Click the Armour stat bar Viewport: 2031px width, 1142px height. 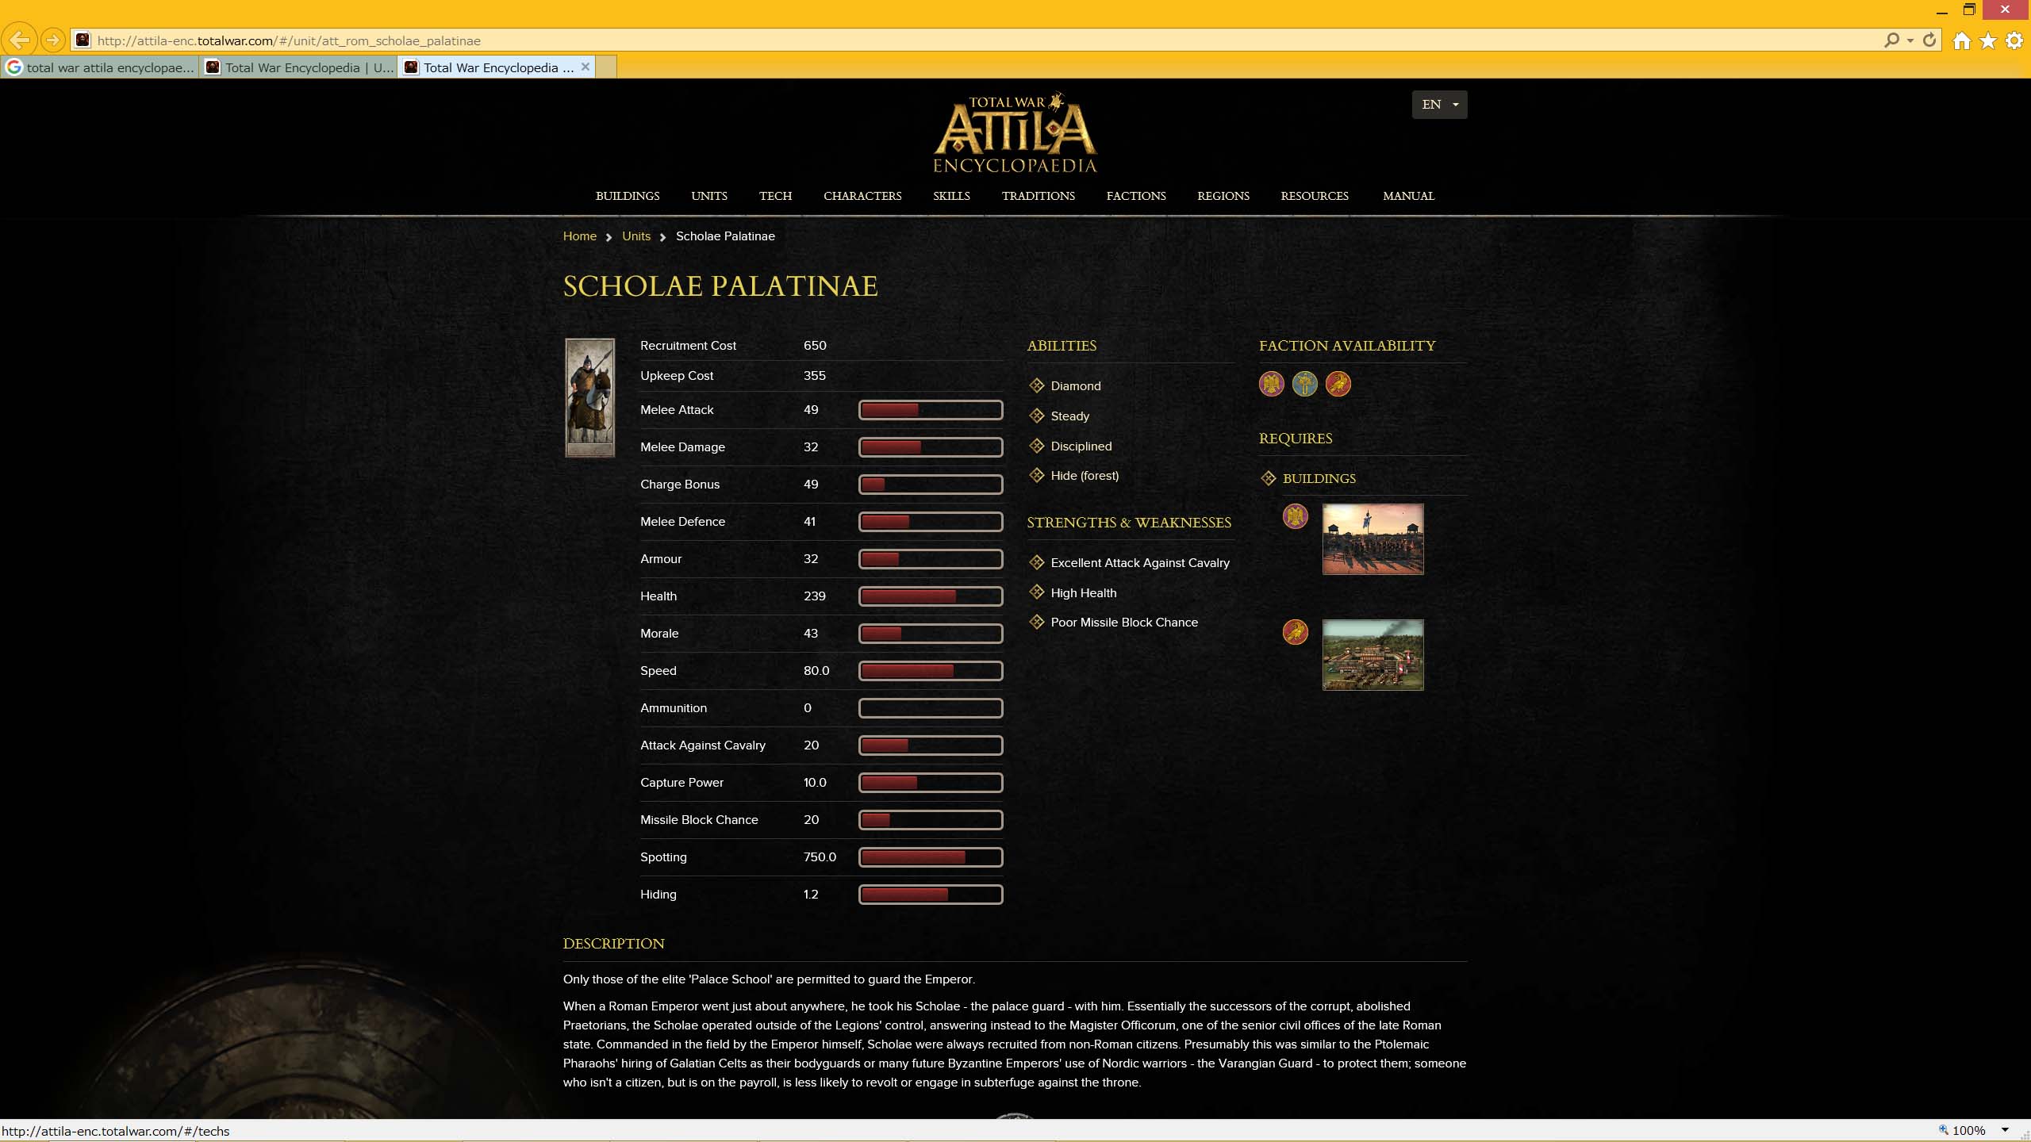930,559
